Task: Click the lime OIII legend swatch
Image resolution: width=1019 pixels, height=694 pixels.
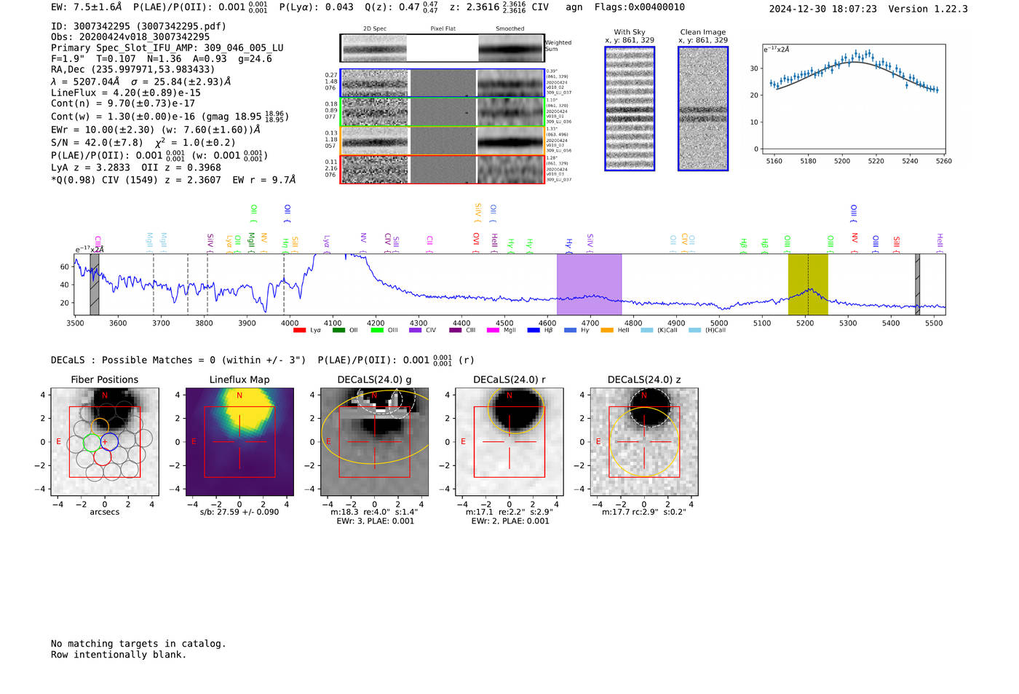Action: coord(377,331)
